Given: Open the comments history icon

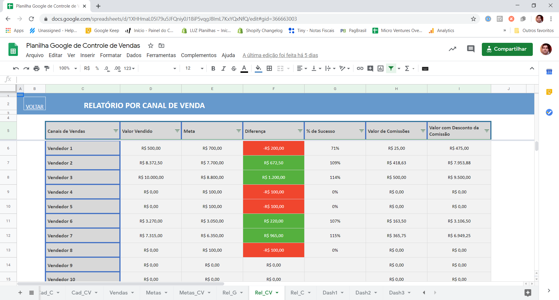Looking at the screenshot, I should [x=470, y=49].
